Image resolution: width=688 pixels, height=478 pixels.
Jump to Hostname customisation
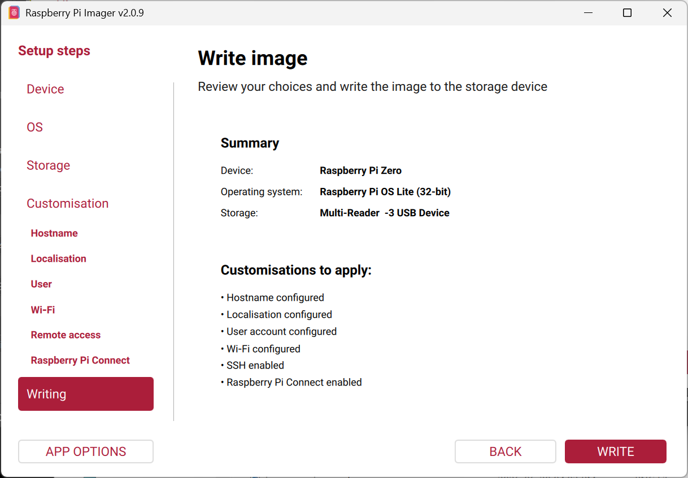[x=54, y=233]
